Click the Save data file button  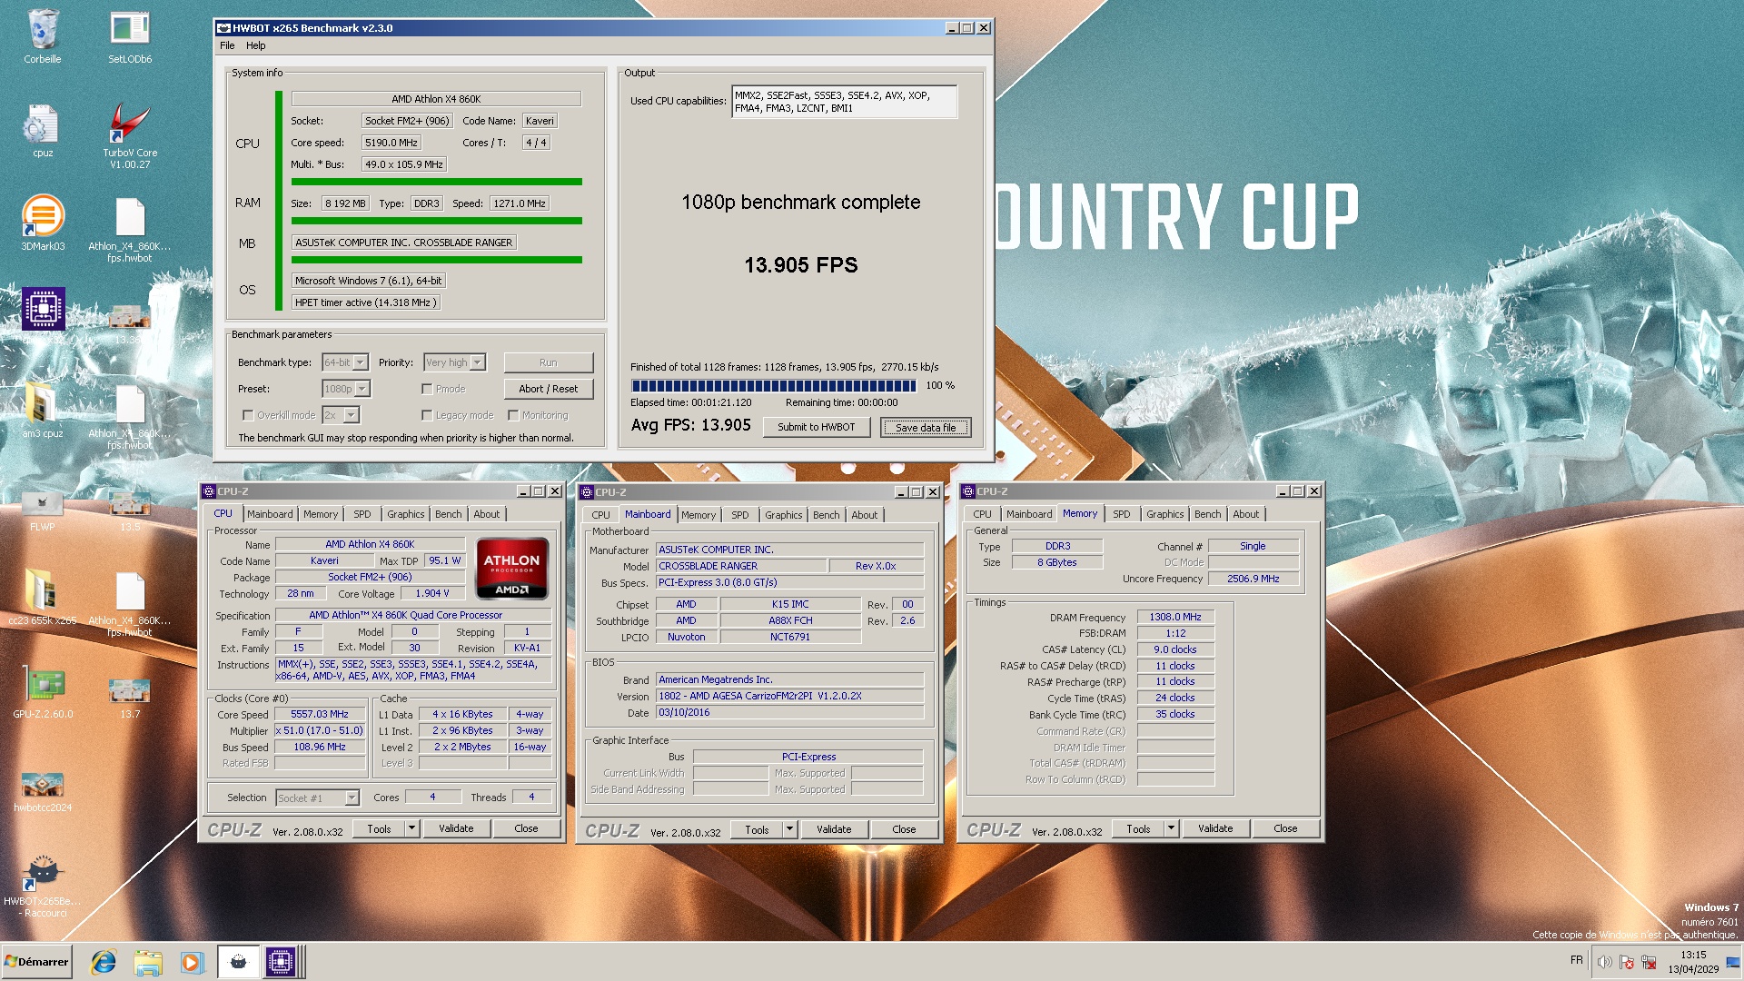point(926,427)
